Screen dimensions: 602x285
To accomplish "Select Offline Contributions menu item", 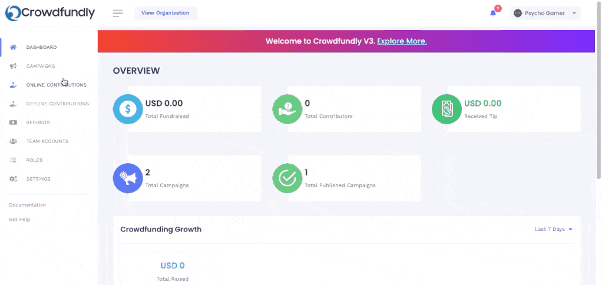I will point(58,104).
